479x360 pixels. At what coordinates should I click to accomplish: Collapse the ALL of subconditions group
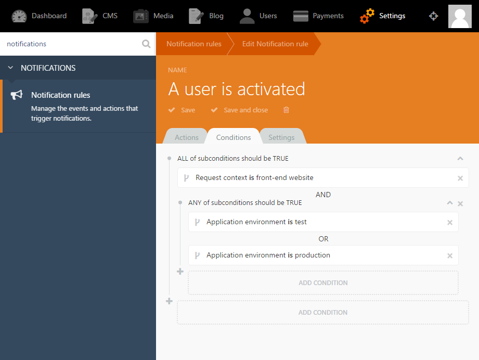tap(460, 158)
